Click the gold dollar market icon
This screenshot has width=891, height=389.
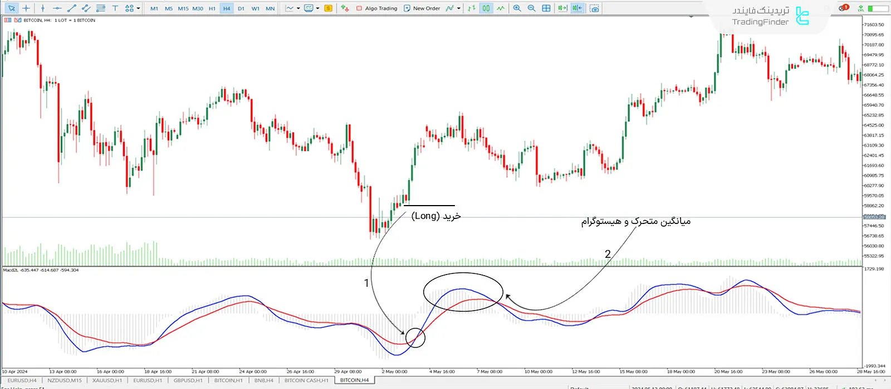(x=329, y=8)
